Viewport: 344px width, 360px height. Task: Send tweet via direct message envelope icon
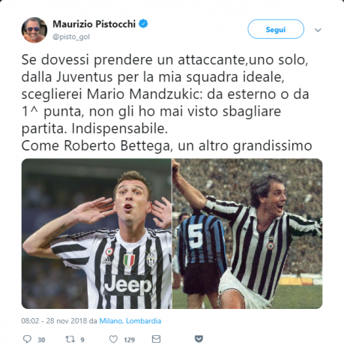(157, 339)
